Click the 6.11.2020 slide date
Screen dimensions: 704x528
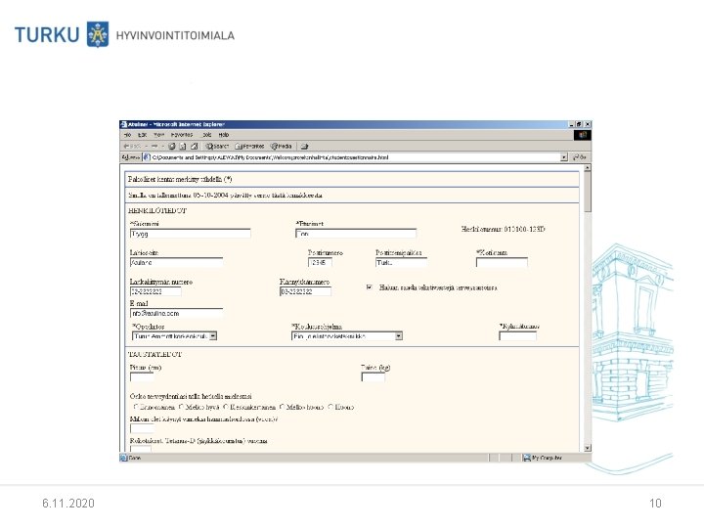(x=68, y=504)
